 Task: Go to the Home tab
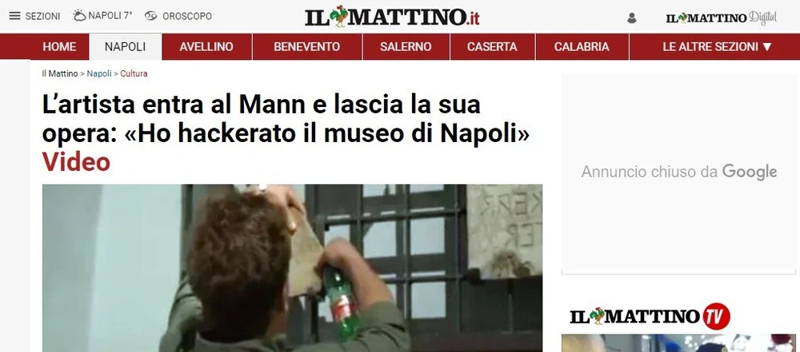[59, 47]
